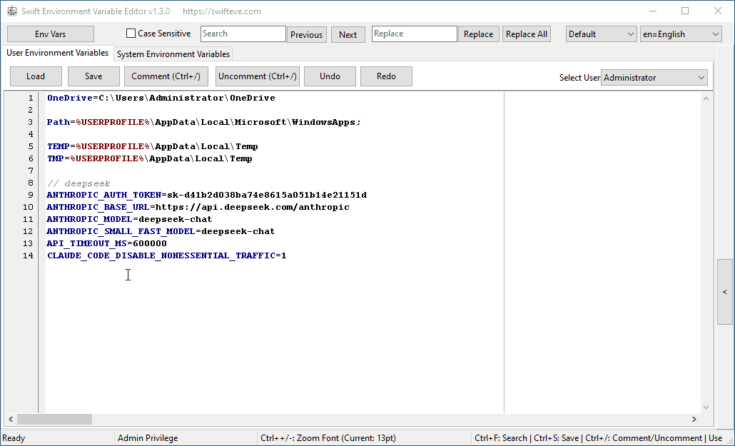
Task: Open the Default theme dropdown
Action: coord(601,33)
